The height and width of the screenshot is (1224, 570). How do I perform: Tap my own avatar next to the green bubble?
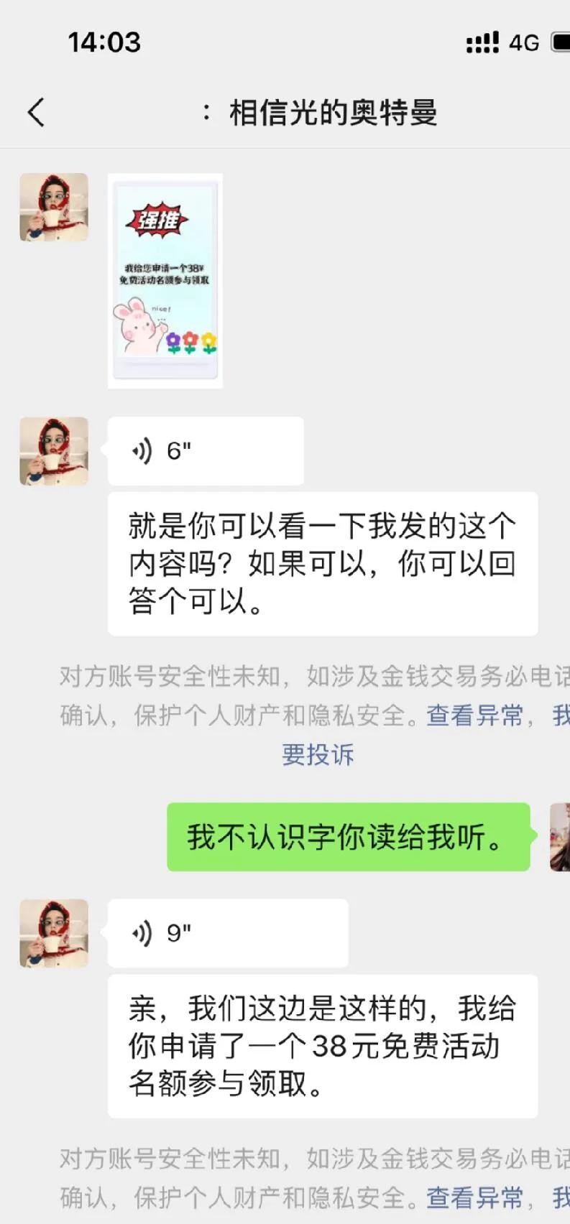pos(560,837)
